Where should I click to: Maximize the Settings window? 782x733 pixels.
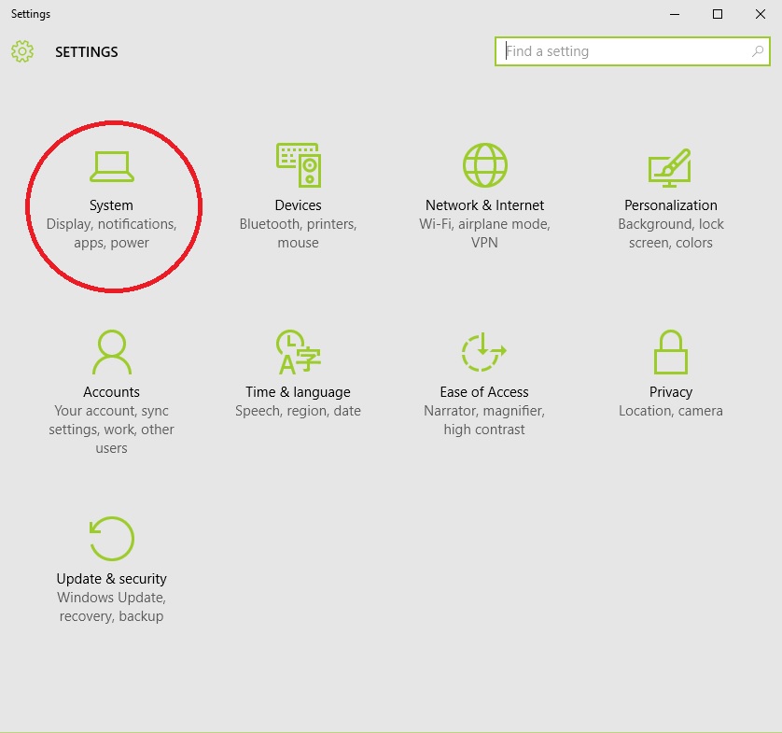coord(718,14)
